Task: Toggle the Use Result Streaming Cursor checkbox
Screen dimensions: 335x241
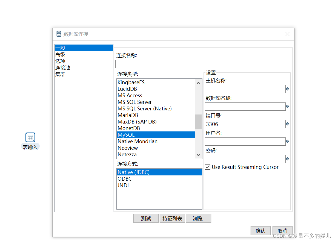Action: coord(208,167)
